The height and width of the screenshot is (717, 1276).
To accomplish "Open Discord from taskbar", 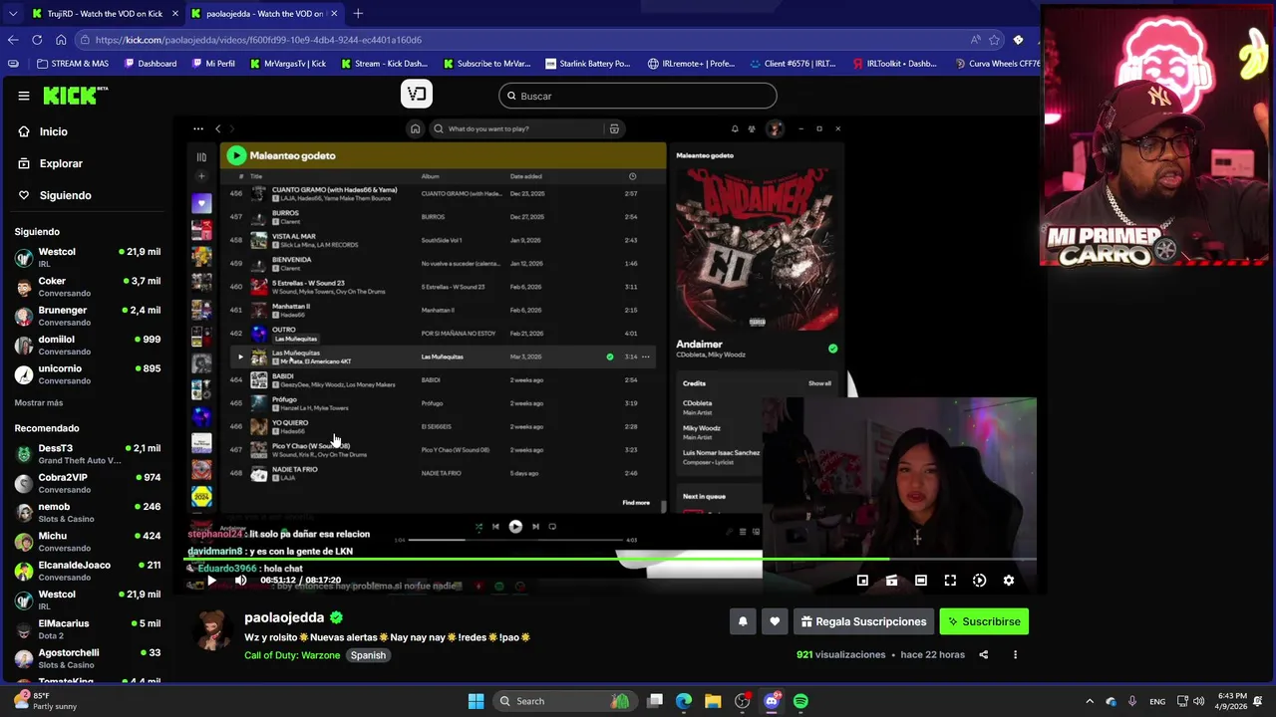I will (x=772, y=701).
